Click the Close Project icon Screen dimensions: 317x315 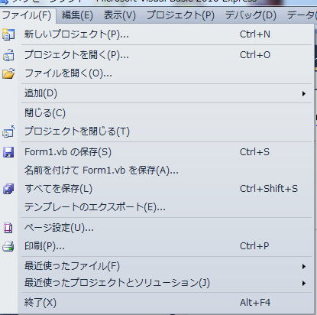8,132
